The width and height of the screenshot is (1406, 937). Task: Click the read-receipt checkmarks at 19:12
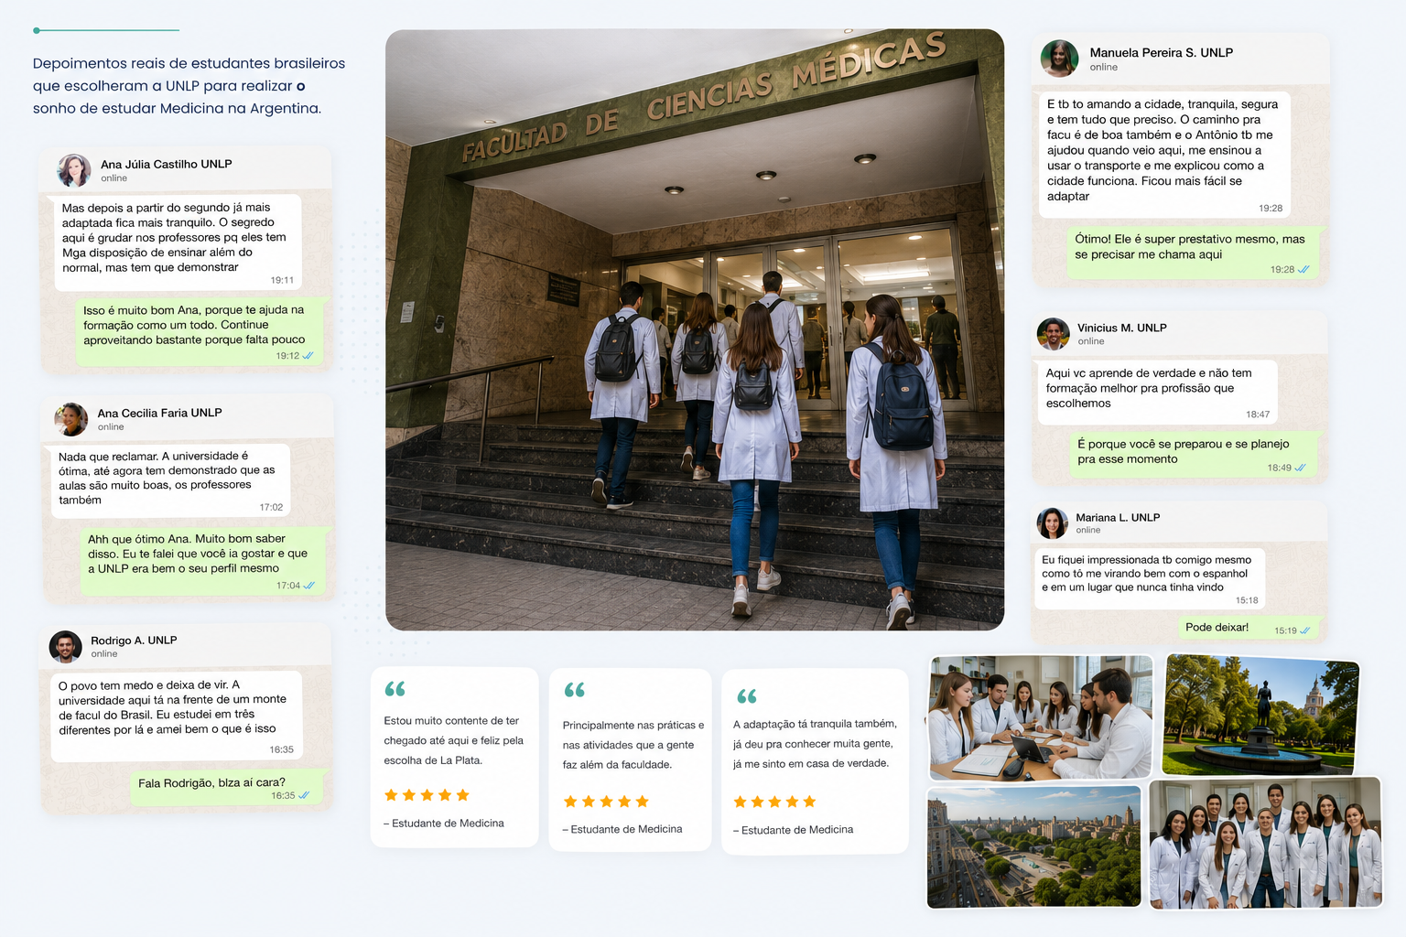(x=308, y=355)
